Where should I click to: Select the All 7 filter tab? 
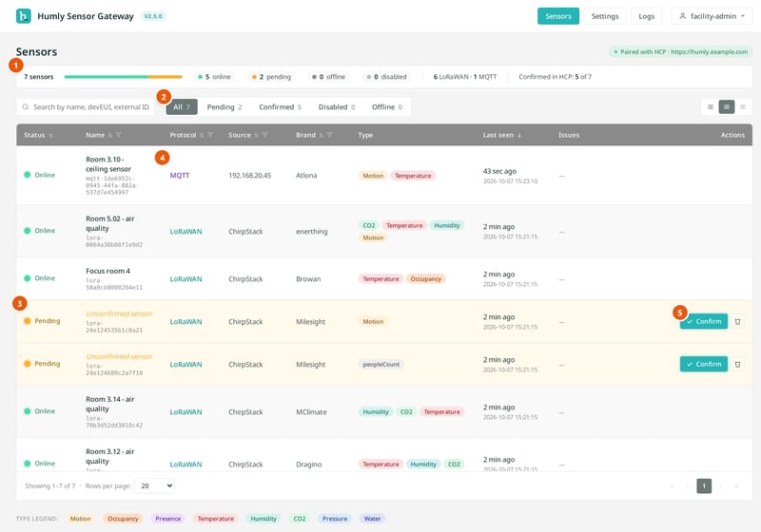coord(182,107)
